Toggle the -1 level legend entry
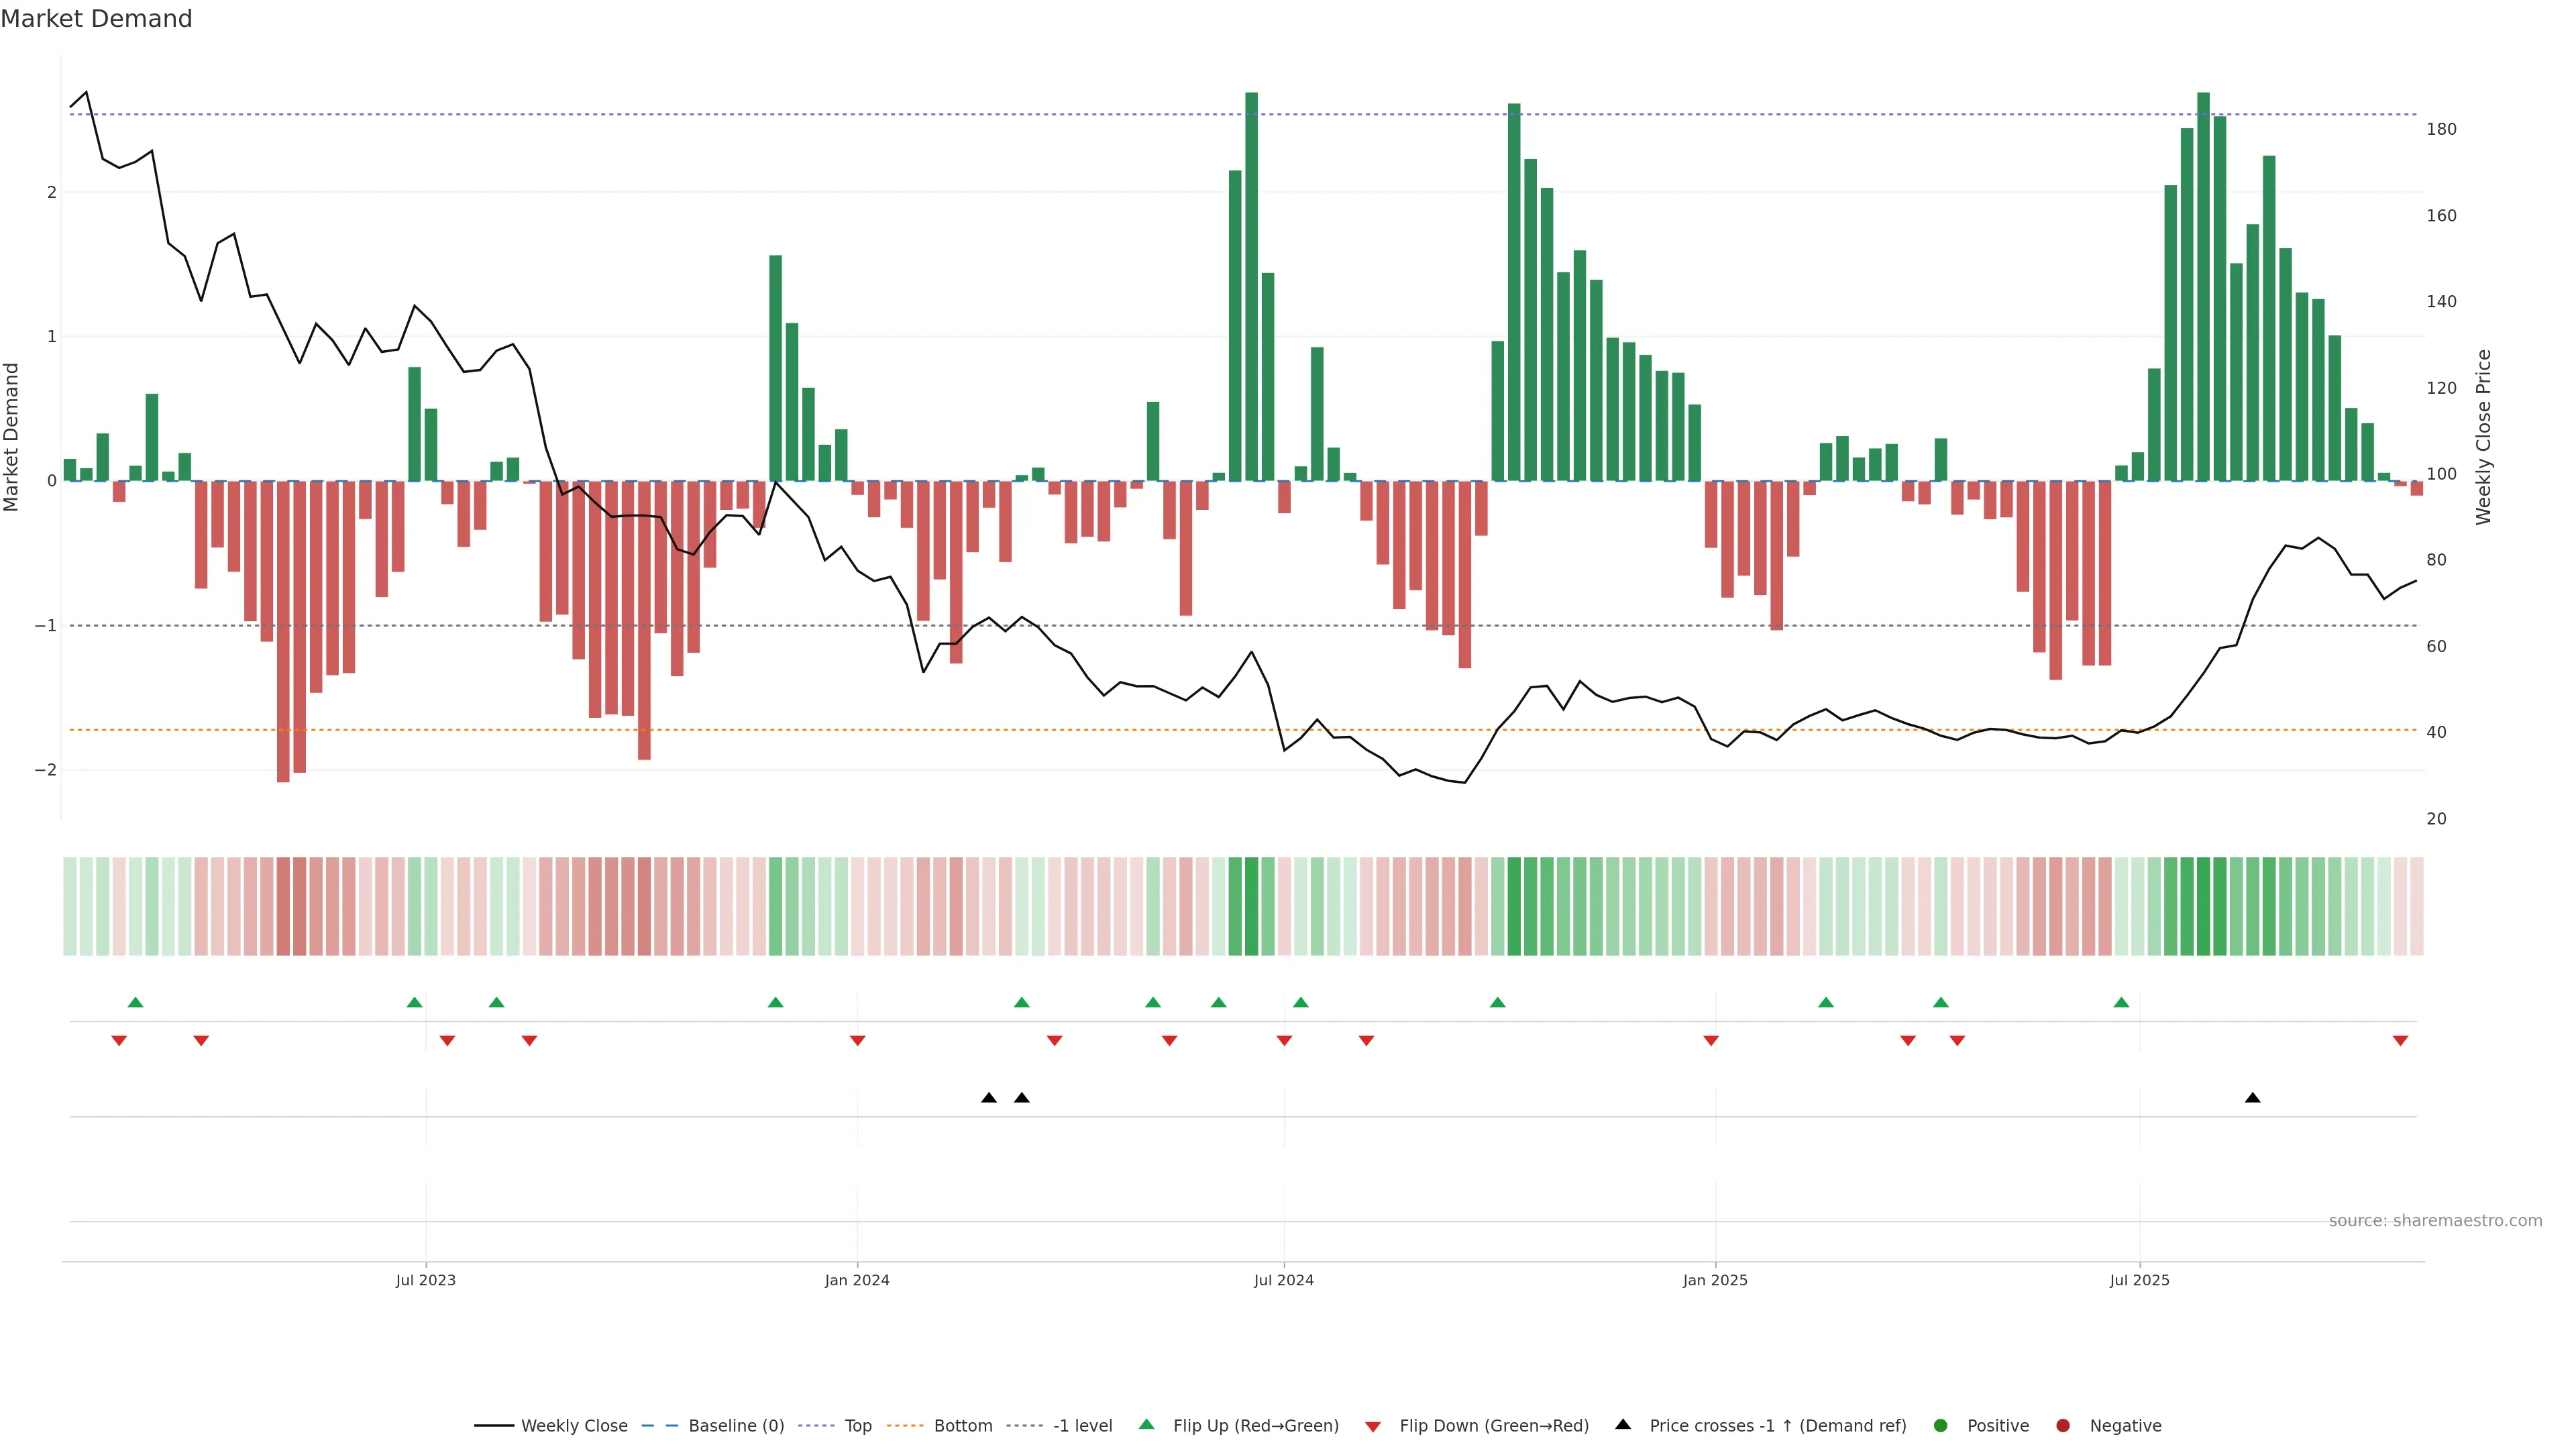2576x1449 pixels. 1082,1426
